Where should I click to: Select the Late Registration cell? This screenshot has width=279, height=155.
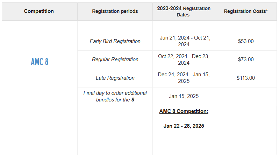point(115,78)
